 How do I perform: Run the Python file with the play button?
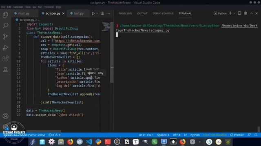(x=93, y=13)
